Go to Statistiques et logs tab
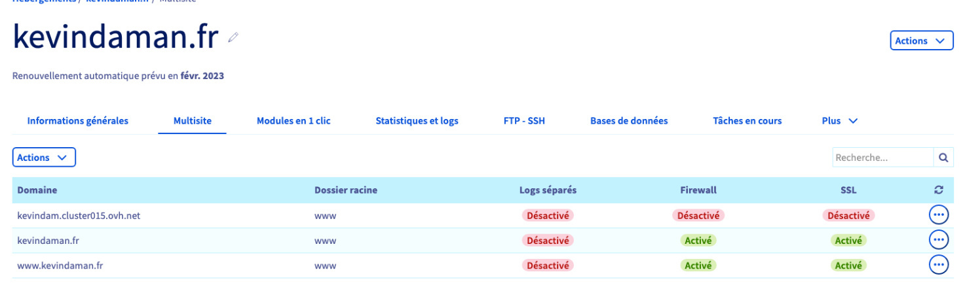The image size is (965, 289). 417,121
